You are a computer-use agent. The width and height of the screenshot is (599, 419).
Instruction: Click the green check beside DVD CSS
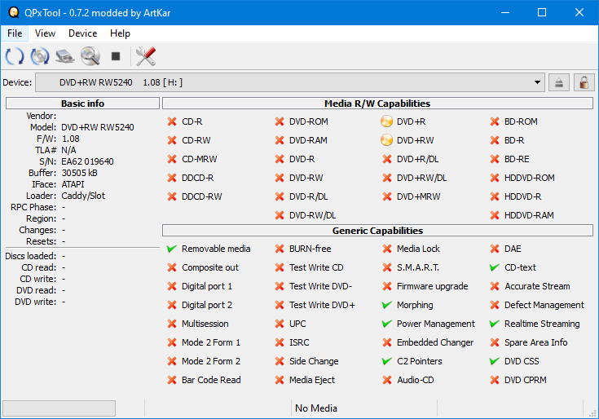point(495,361)
